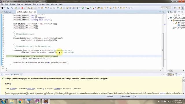Open File Explorer from the taskbar
The image size is (185, 104).
pos(12,101)
